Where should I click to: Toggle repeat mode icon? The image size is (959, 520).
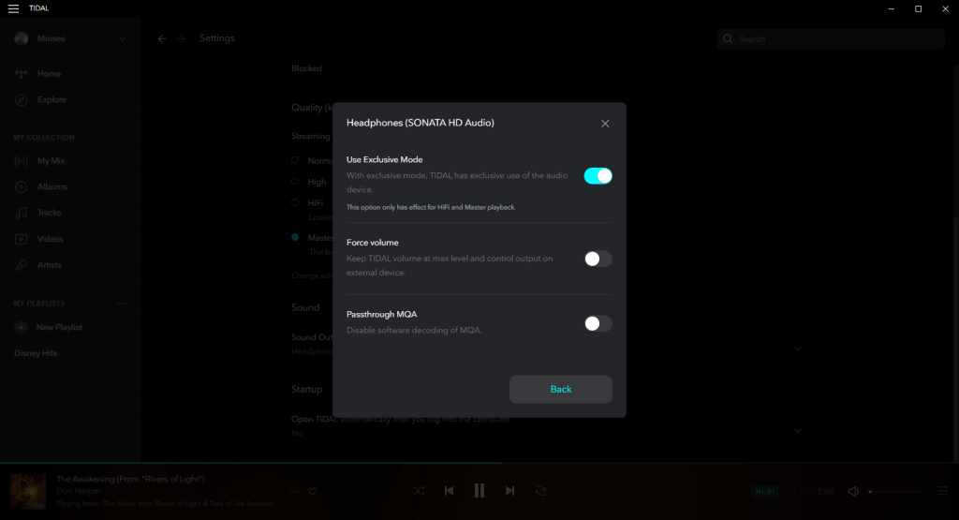(540, 490)
